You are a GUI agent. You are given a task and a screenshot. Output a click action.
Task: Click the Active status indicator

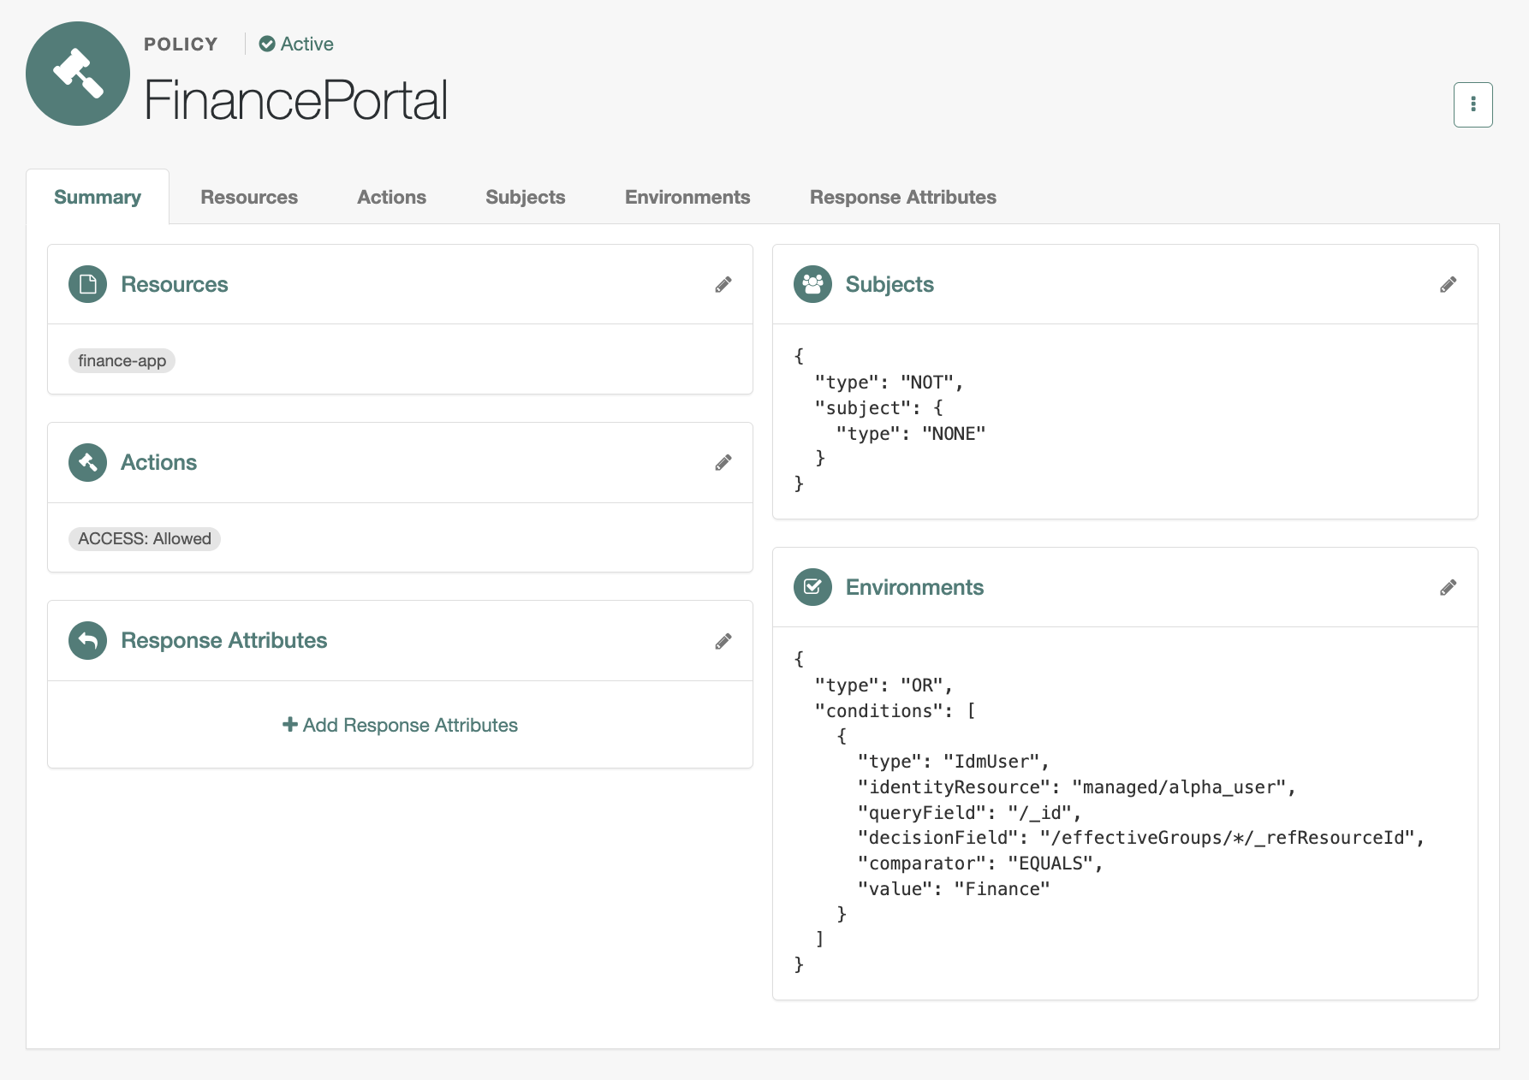[296, 44]
